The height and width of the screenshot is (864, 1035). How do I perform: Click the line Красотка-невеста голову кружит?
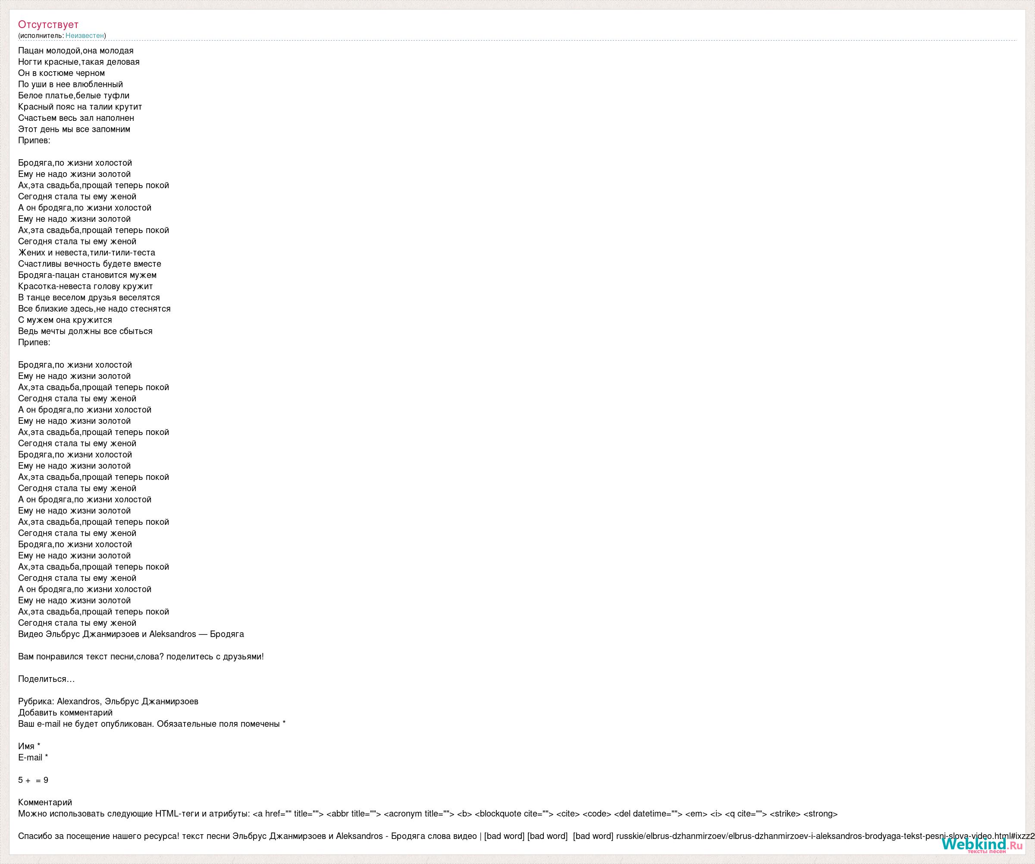coord(85,286)
